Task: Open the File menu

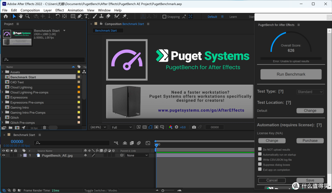Action: pos(5,10)
